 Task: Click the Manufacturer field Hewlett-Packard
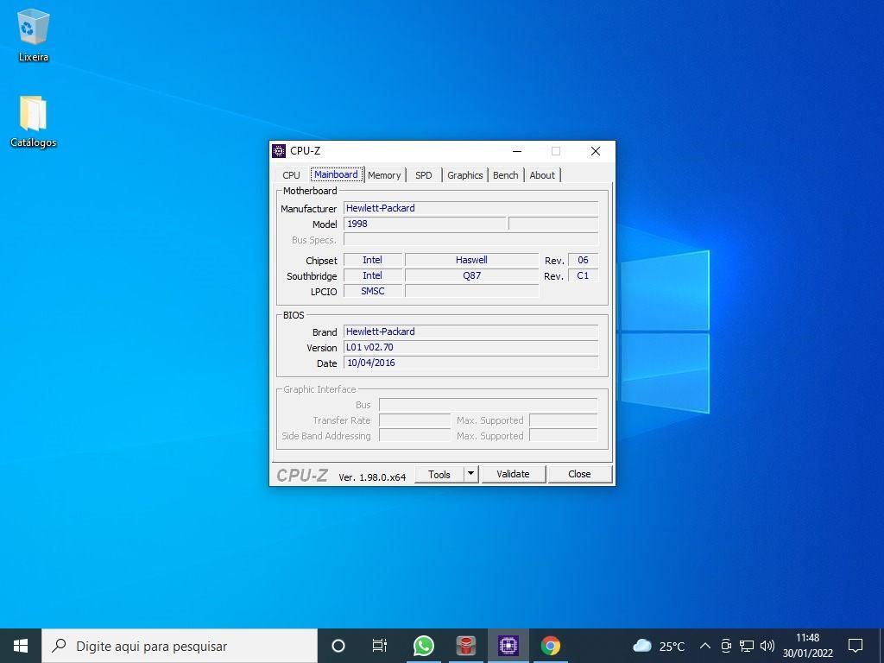(x=470, y=208)
